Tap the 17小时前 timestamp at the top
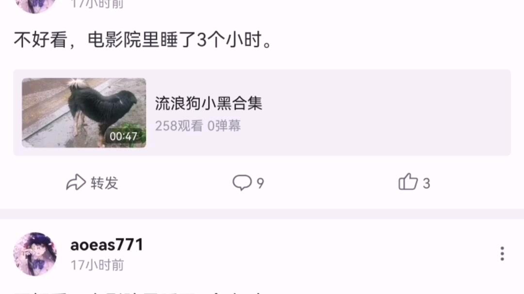The width and height of the screenshot is (524, 294). (97, 4)
